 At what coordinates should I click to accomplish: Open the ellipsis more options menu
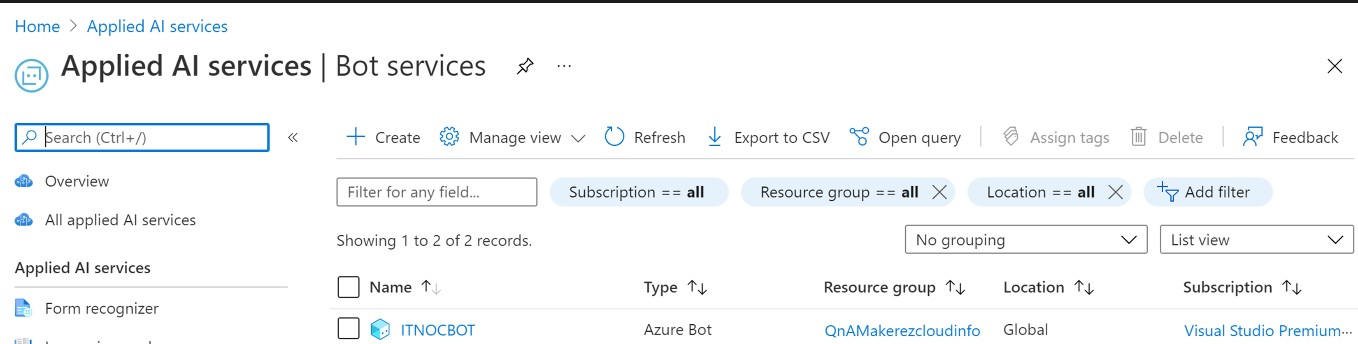pos(563,66)
